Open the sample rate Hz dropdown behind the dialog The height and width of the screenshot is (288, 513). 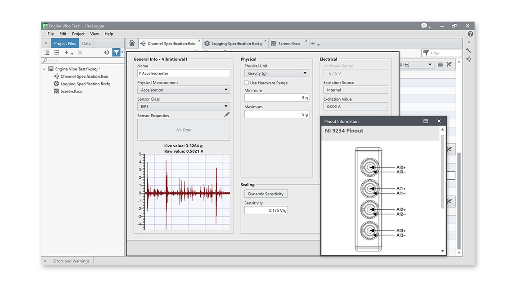[x=417, y=65]
